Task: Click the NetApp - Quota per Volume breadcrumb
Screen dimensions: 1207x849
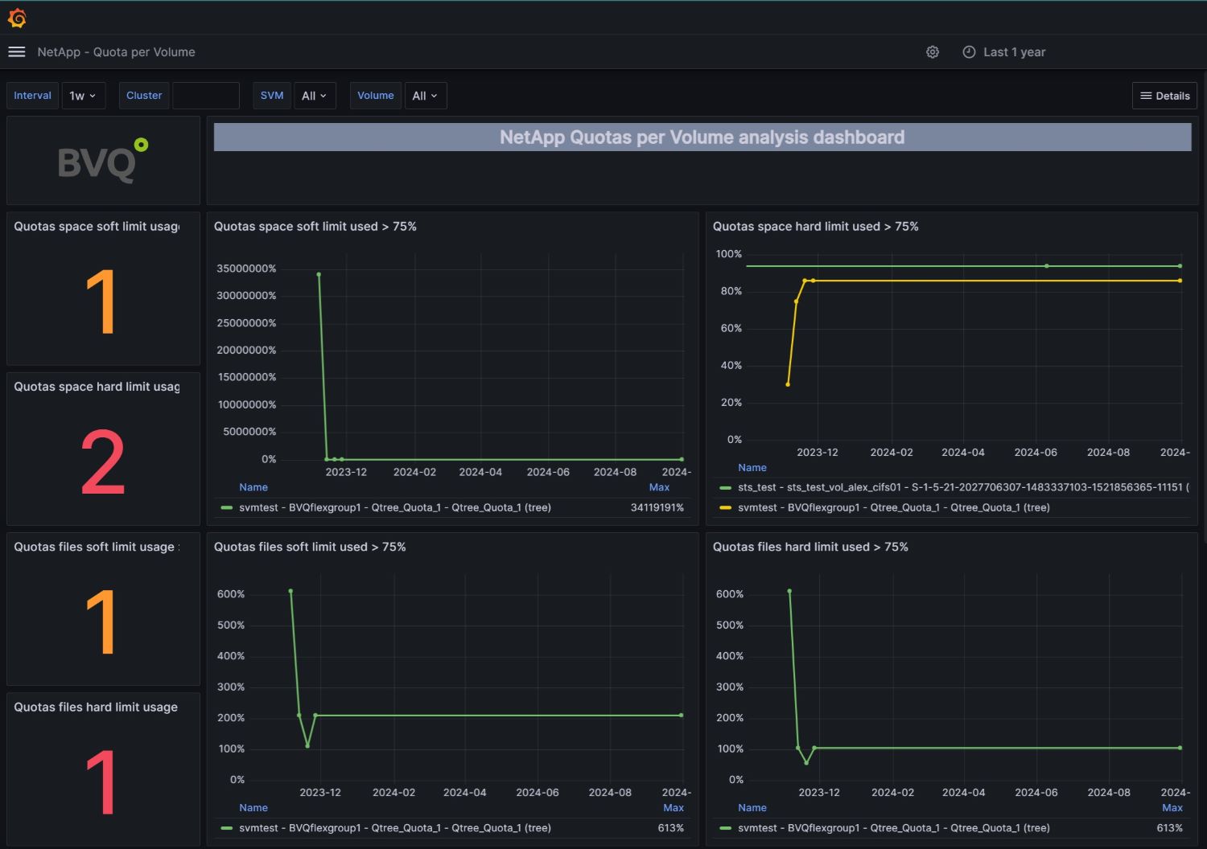Action: click(116, 52)
